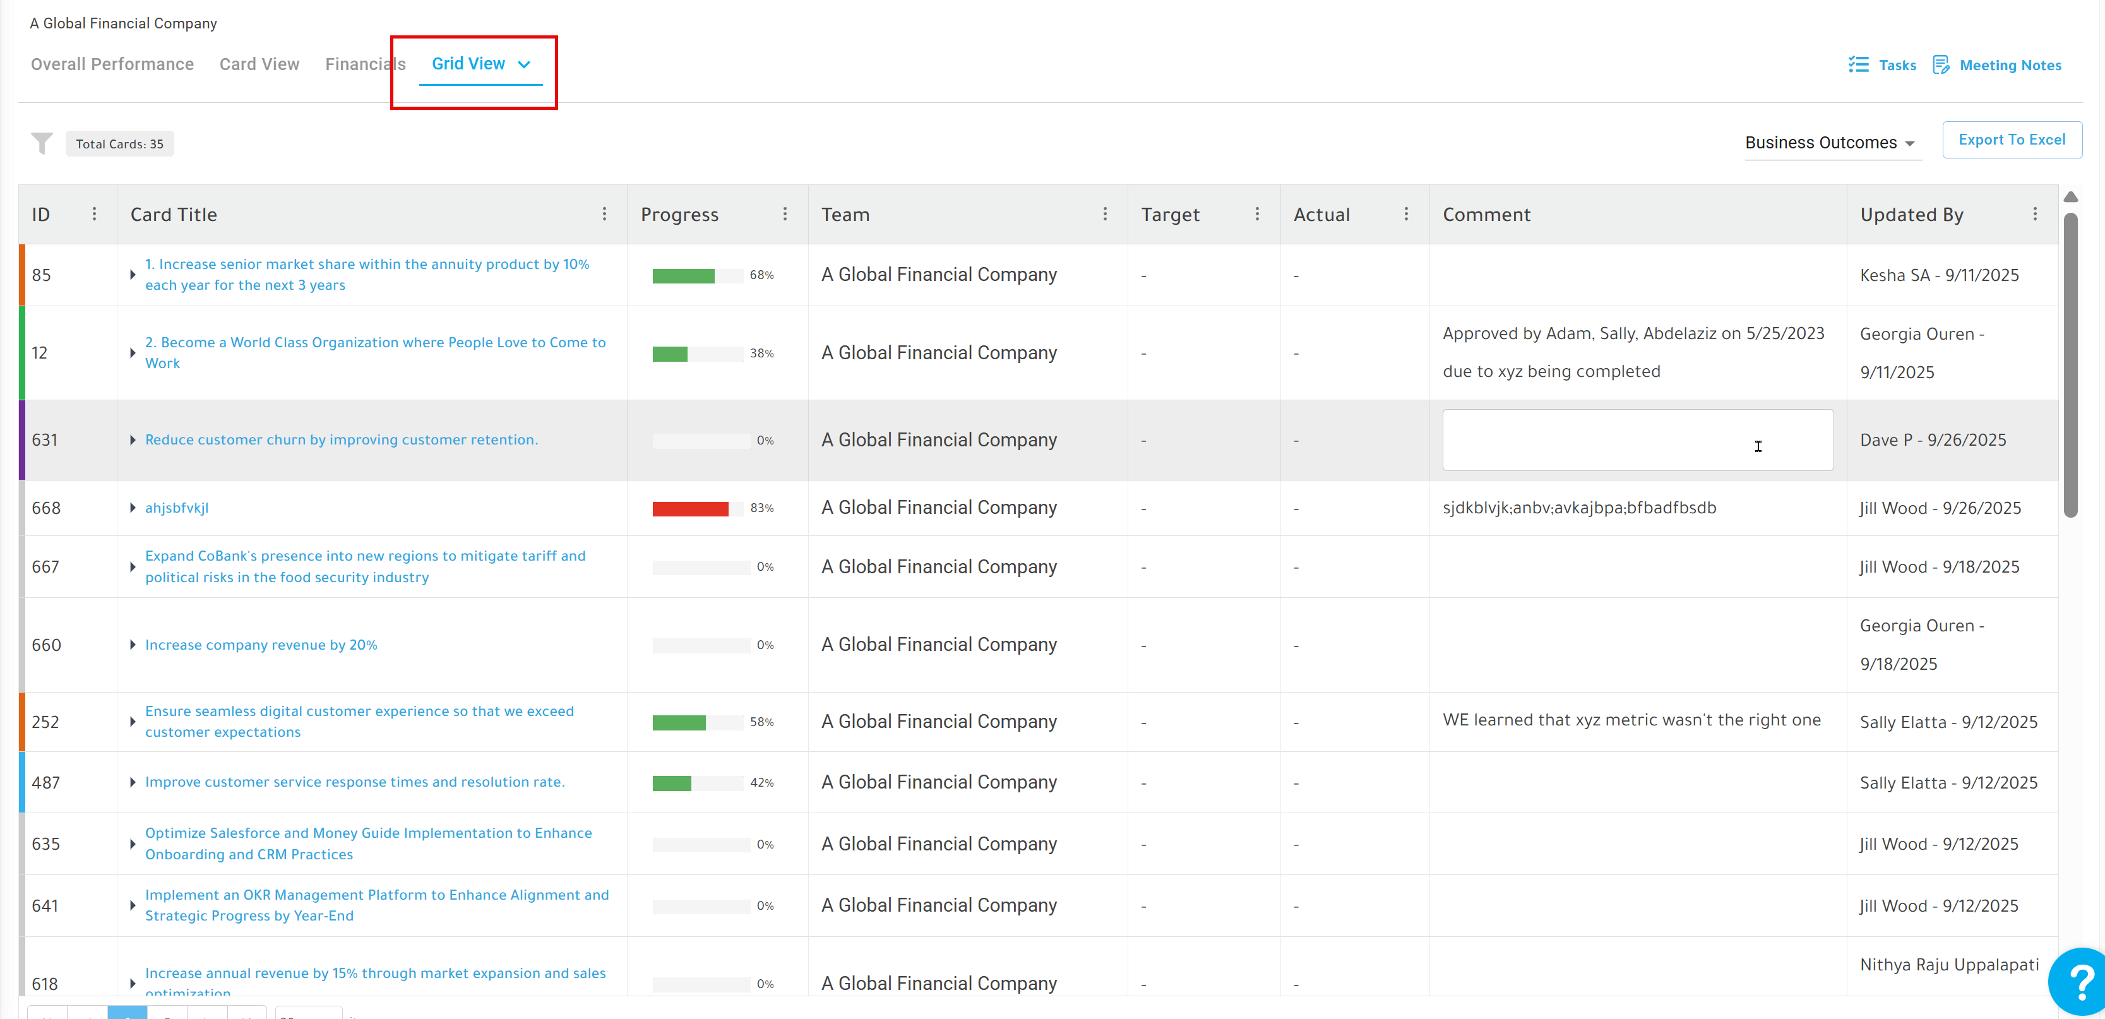Open card 'Optimize Salesforce and Money Guide Implementation'
This screenshot has height=1019, width=2105.
pyautogui.click(x=369, y=843)
